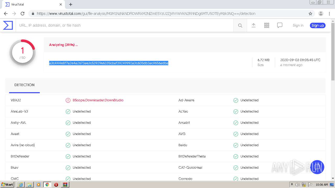This screenshot has height=188, width=335.
Task: Focus the URL, IP, domain search field
Action: [x=125, y=25]
